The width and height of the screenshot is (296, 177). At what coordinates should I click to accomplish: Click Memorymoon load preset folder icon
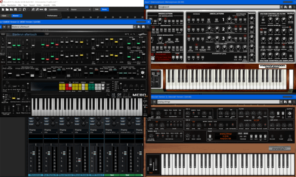pyautogui.click(x=286, y=7)
